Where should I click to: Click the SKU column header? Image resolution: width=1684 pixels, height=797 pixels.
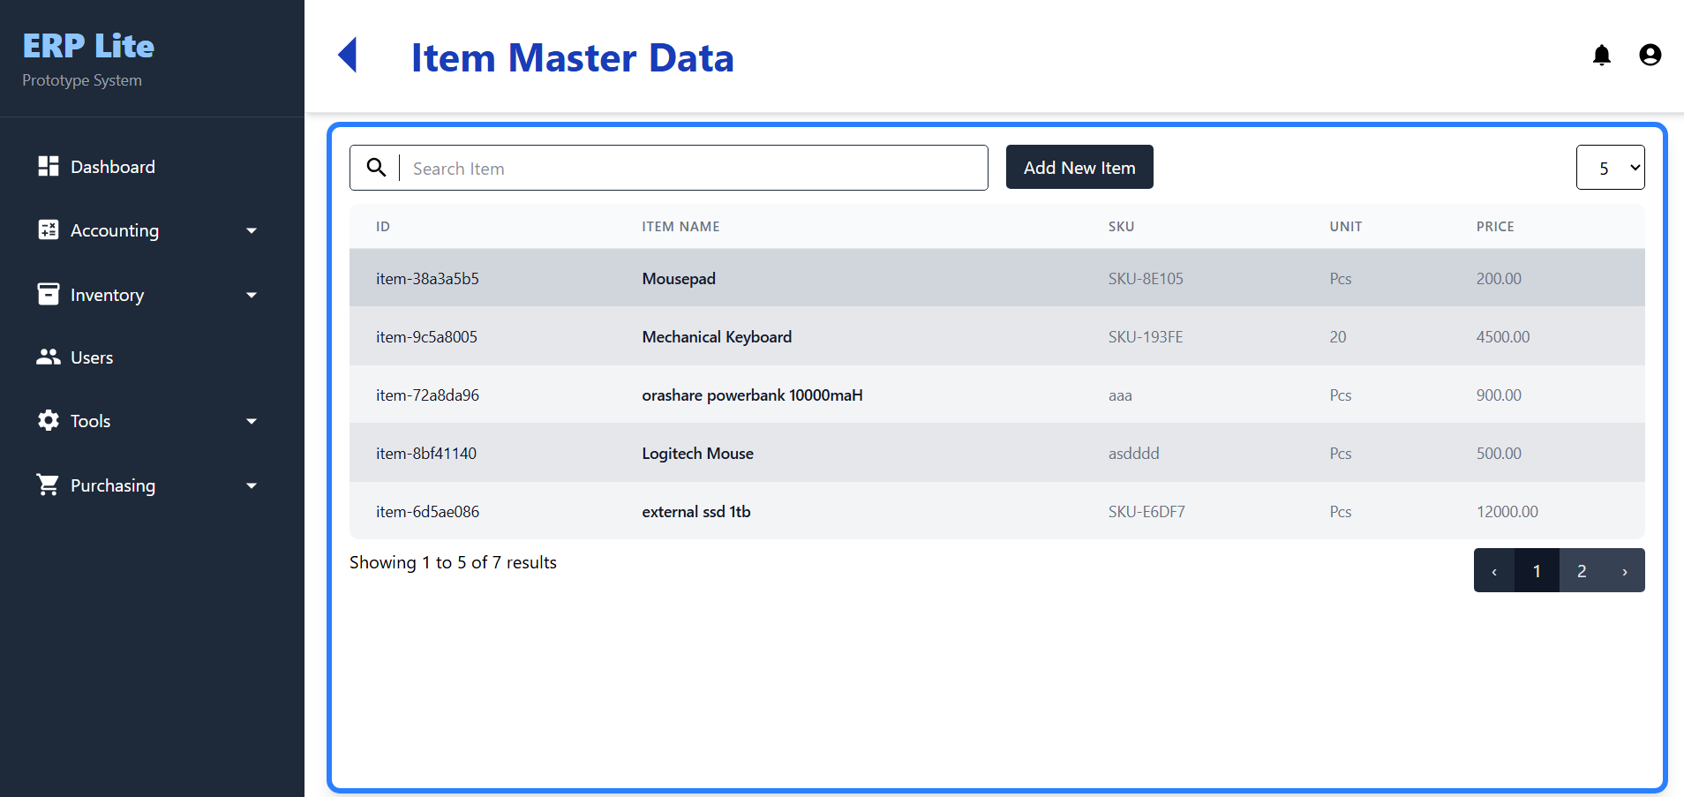(1121, 227)
